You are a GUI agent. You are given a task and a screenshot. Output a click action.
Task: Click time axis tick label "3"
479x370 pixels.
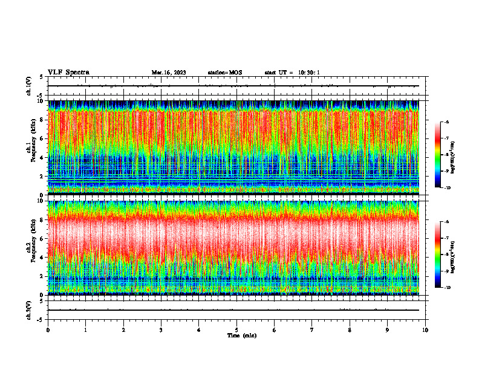161,330
